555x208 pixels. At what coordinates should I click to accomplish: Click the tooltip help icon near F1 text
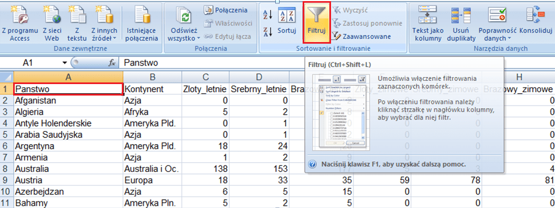point(312,164)
